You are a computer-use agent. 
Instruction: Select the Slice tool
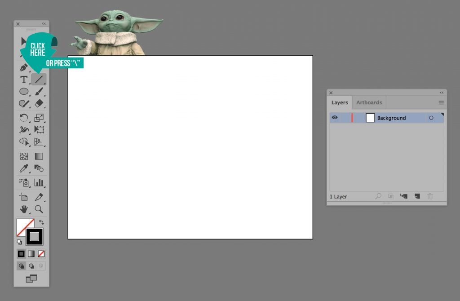(39, 197)
